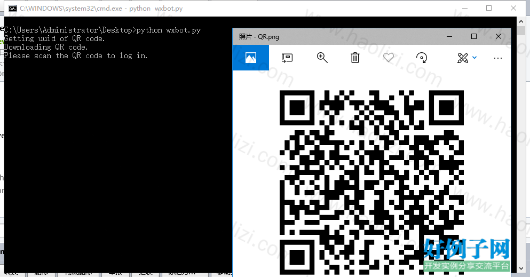Click the Photos window title 'QR.png'
The width and height of the screenshot is (530, 277).
[x=259, y=36]
